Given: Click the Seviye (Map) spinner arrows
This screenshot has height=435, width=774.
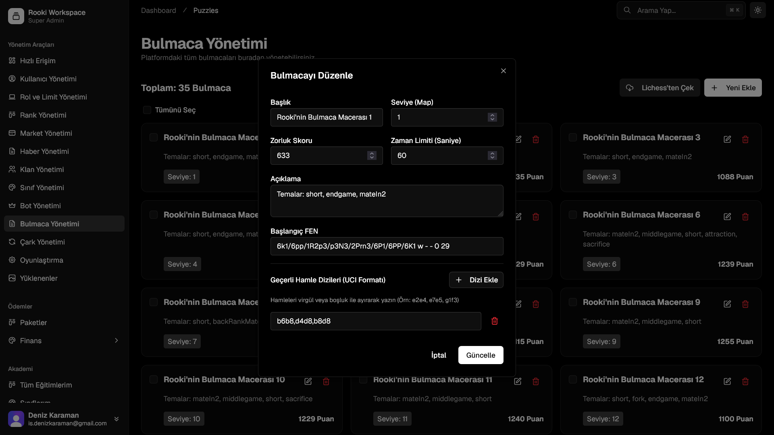Looking at the screenshot, I should tap(492, 117).
